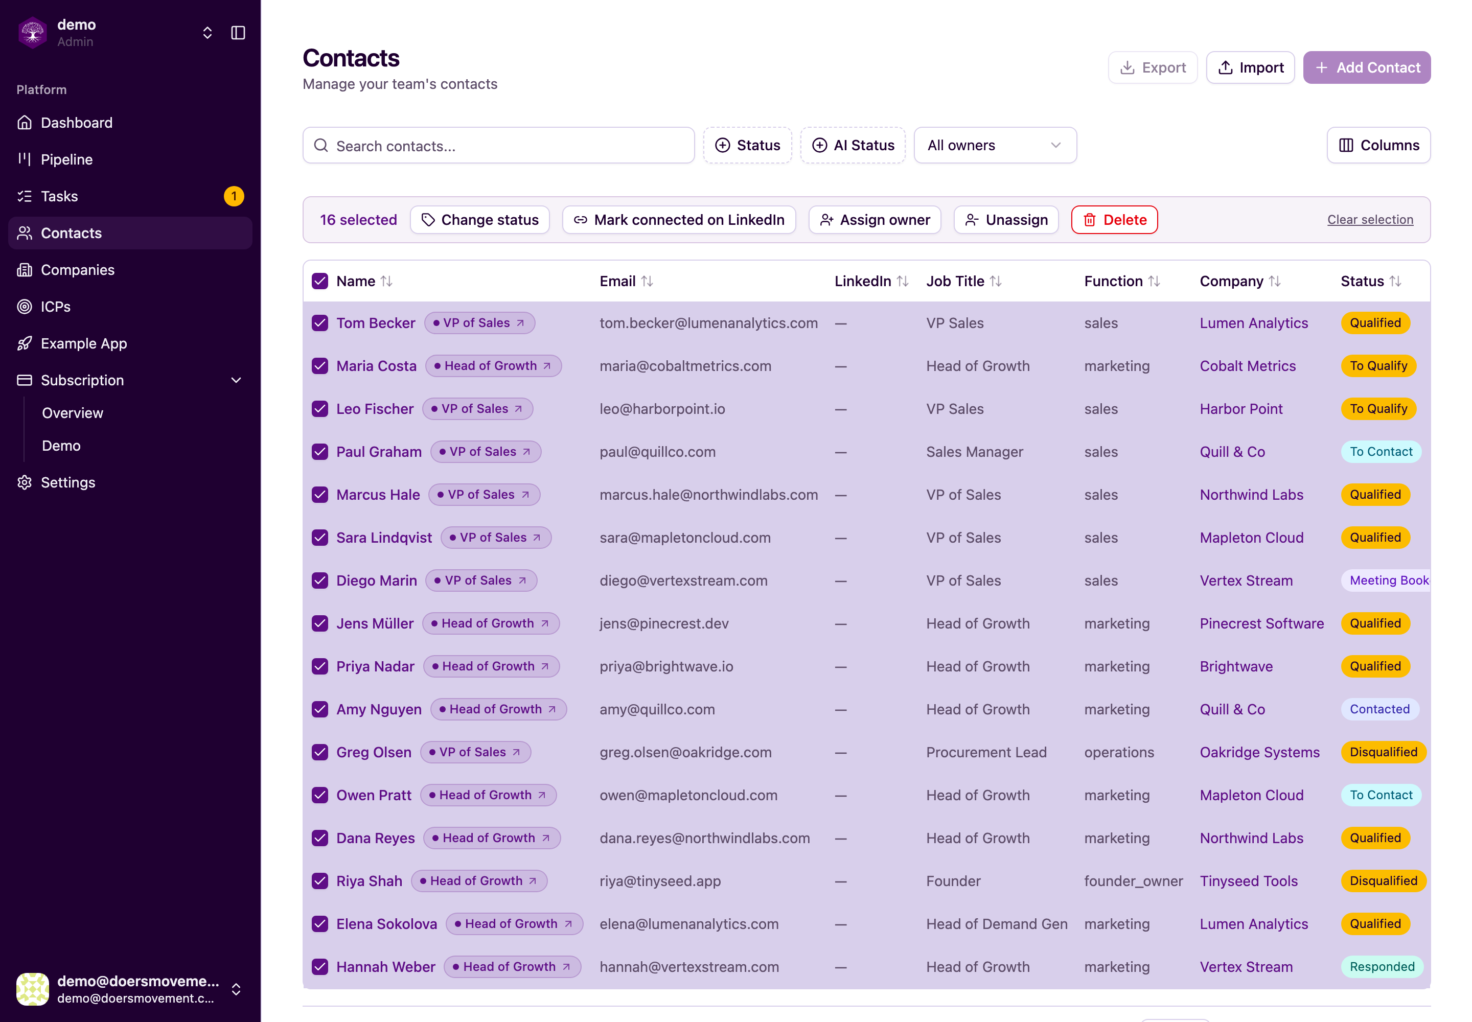1472x1022 pixels.
Task: Click the Companies building icon
Action: tap(25, 270)
